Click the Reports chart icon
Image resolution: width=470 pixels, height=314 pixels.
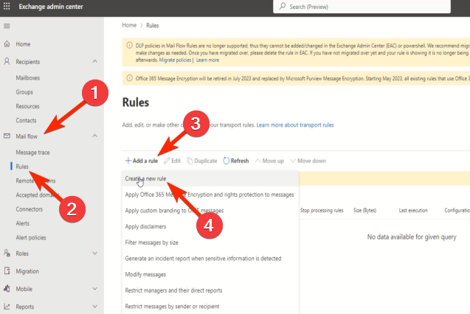[7, 307]
